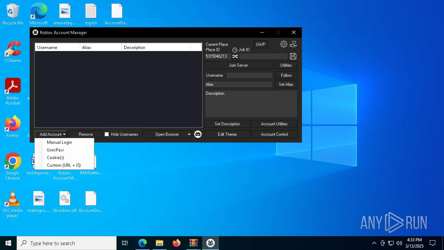
Task: Focus the Job ID input field
Action: tap(263, 56)
